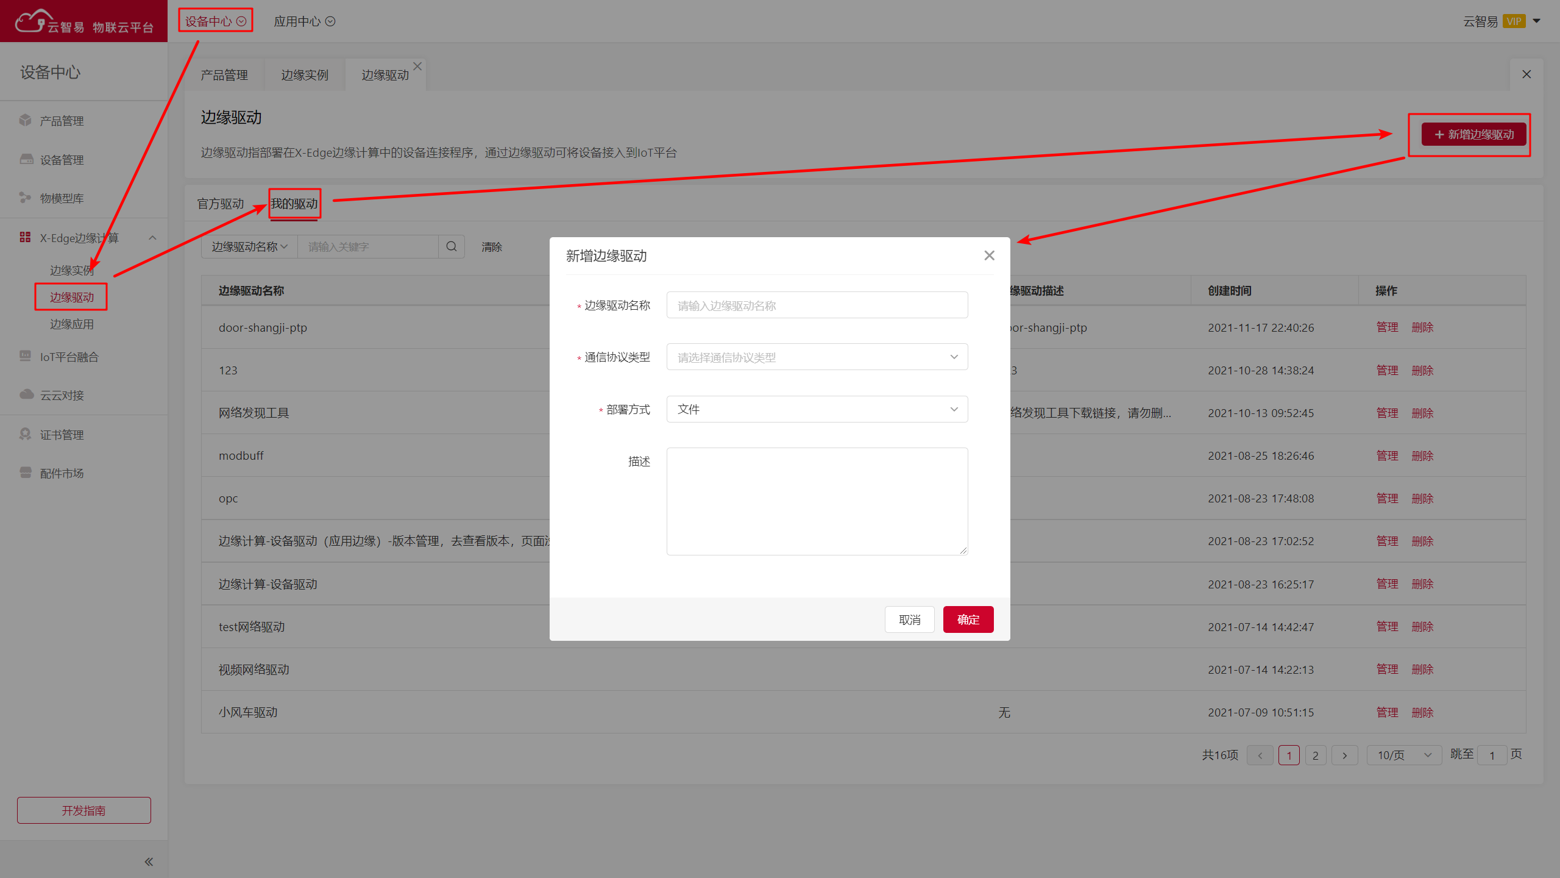Click the 设备管理 icon in the sidebar

click(26, 159)
